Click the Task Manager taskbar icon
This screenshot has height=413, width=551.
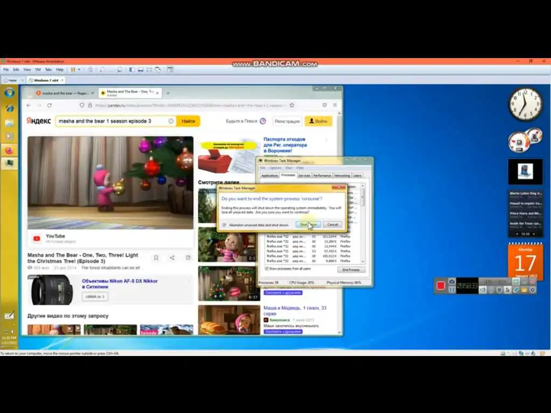[10, 163]
